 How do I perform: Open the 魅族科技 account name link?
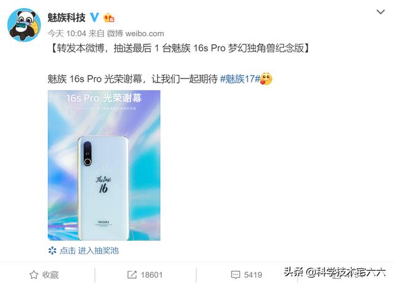tap(66, 18)
